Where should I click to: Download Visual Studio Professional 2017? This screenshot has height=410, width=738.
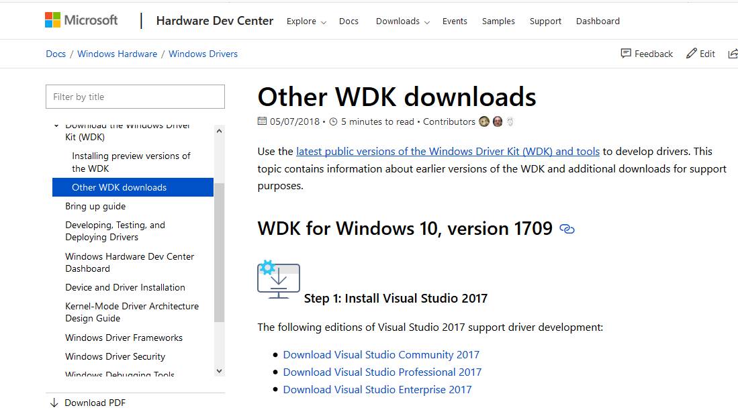coord(382,372)
